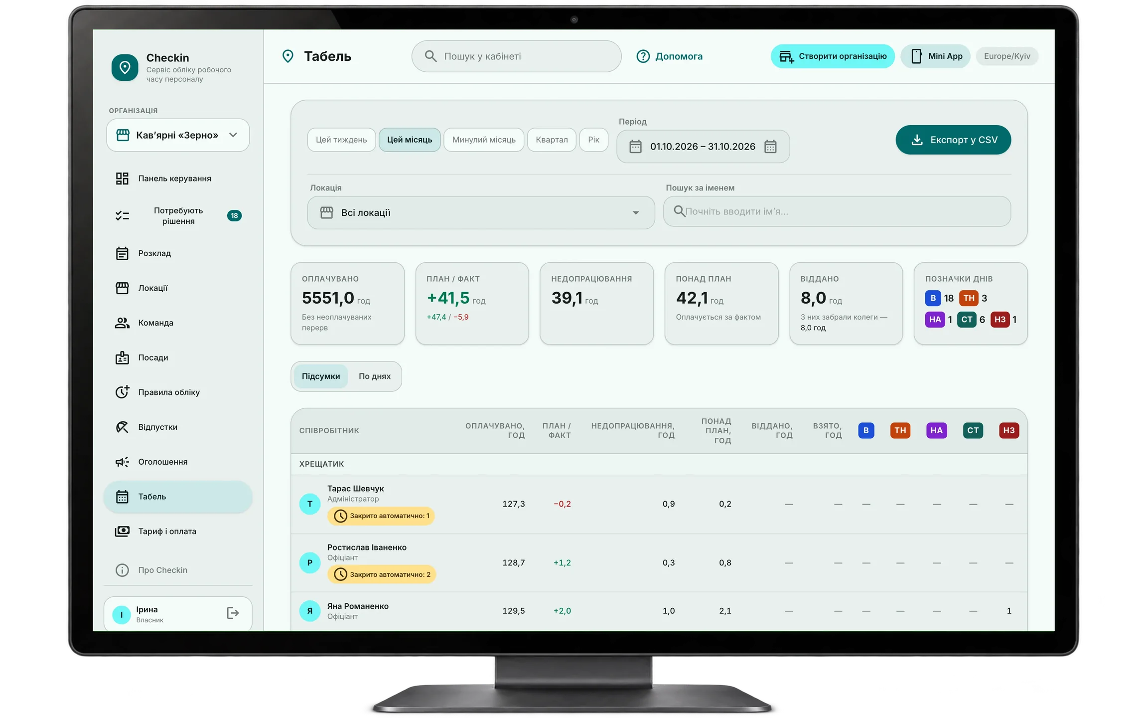
Task: Click the Локації storefront icon in sidebar
Action: (x=122, y=288)
